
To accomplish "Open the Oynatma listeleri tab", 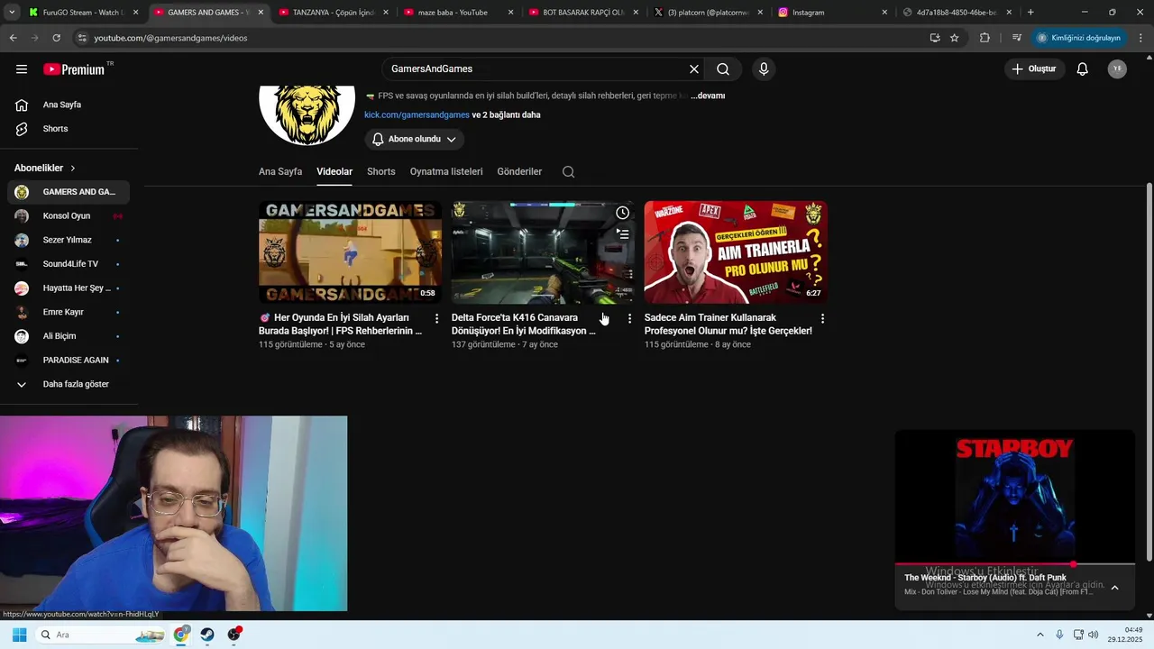I will tap(446, 171).
